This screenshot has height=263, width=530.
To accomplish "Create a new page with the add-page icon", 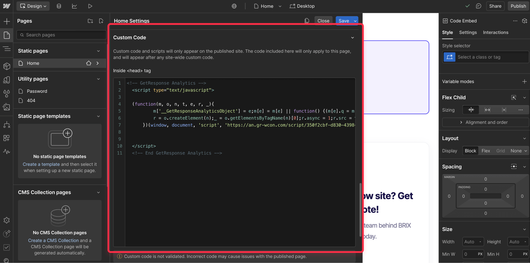I will pos(101,21).
